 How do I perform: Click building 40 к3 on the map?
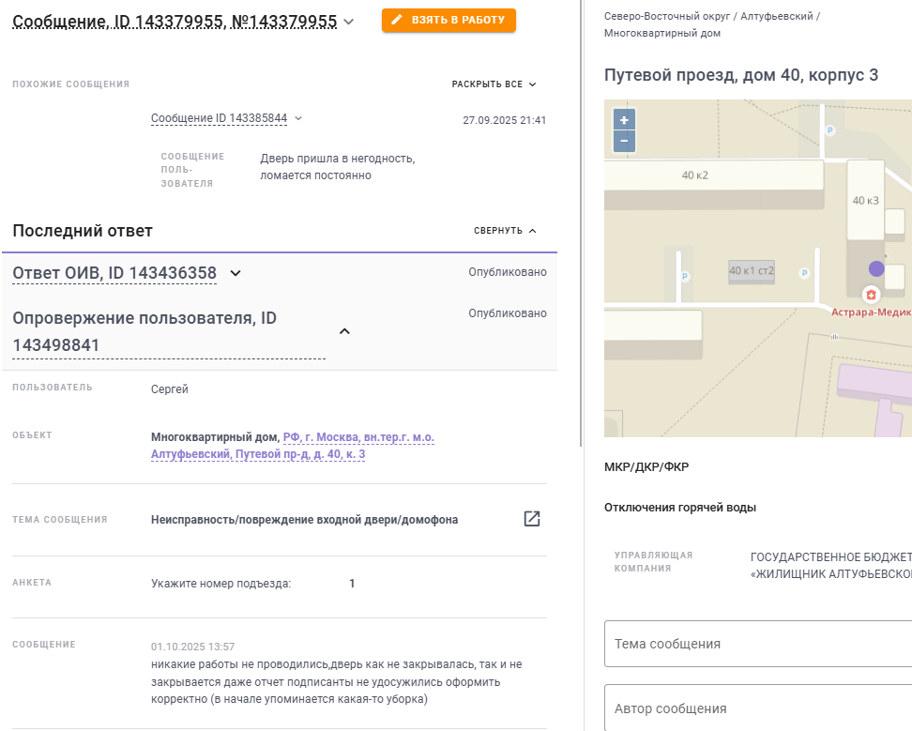coord(865,200)
